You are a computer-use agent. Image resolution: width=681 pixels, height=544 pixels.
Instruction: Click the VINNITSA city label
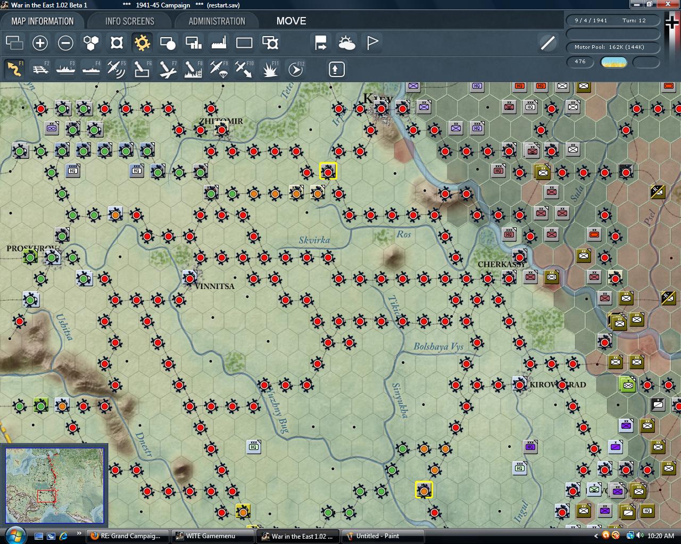pyautogui.click(x=214, y=286)
